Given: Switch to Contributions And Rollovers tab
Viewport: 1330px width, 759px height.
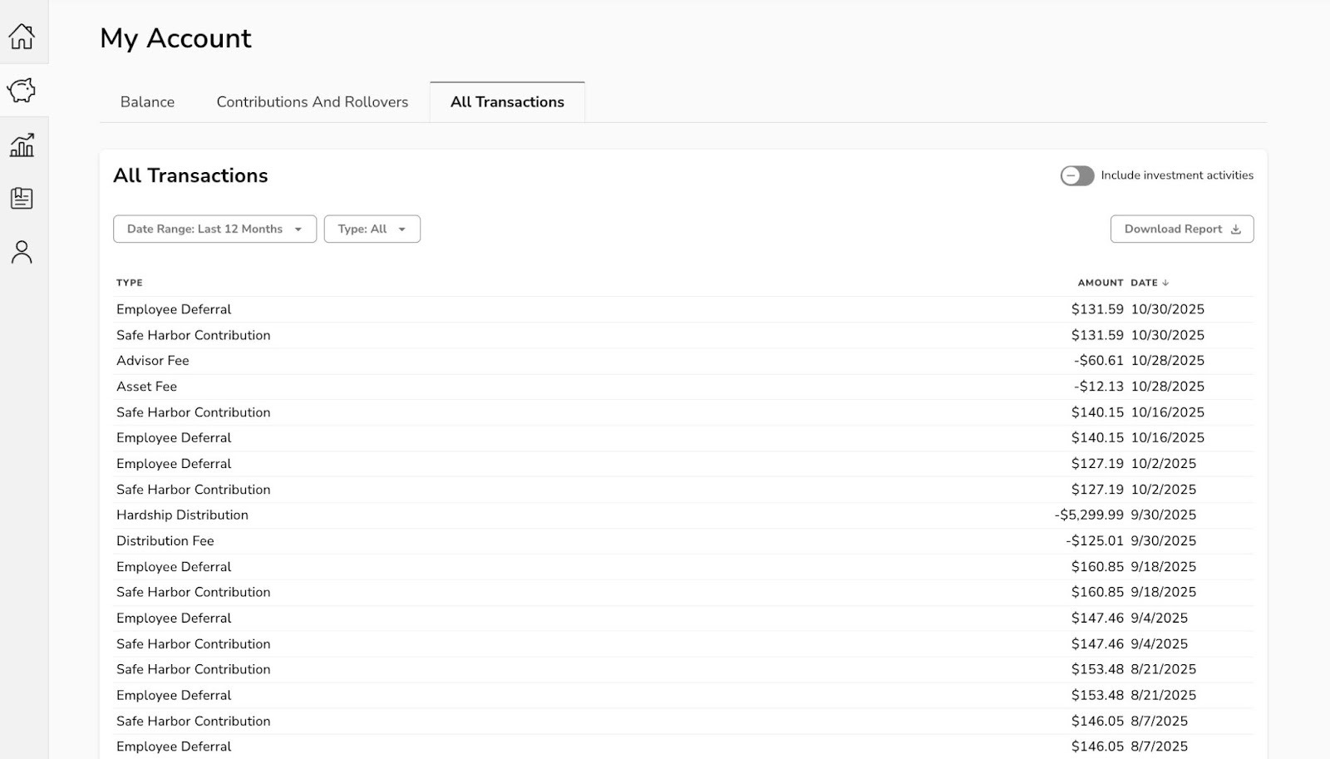Looking at the screenshot, I should click(x=313, y=102).
